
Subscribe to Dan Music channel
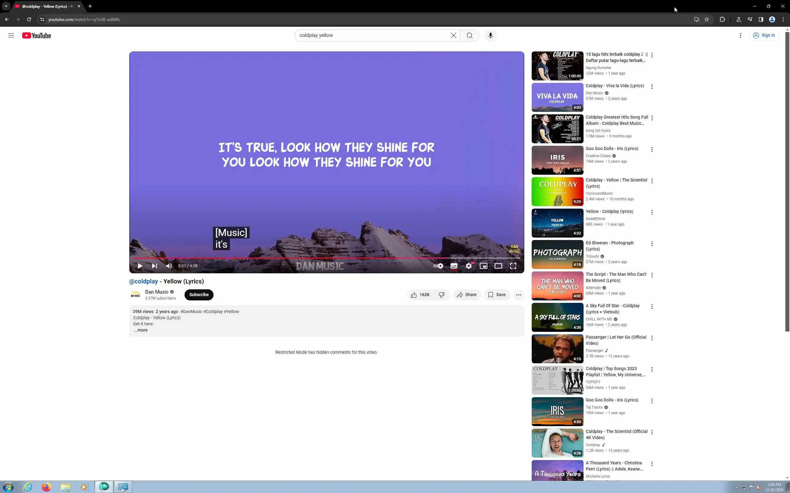pos(198,295)
